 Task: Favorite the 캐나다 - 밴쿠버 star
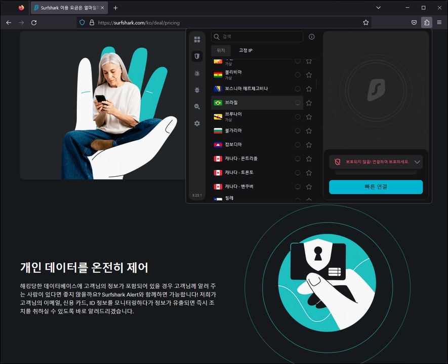[309, 187]
